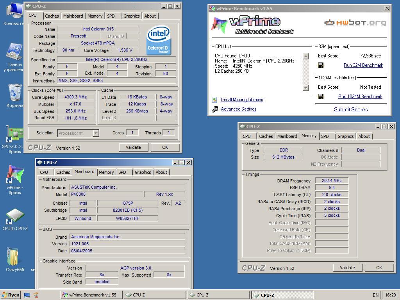Click the Southbridge 82801EB (ICH5) value
Viewport: 400px width, 300px height.
click(128, 210)
